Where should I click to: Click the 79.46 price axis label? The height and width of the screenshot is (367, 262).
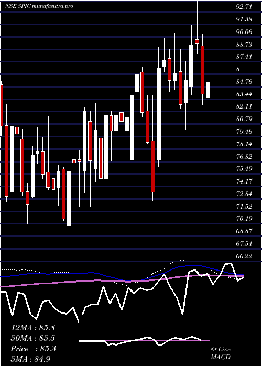point(244,131)
